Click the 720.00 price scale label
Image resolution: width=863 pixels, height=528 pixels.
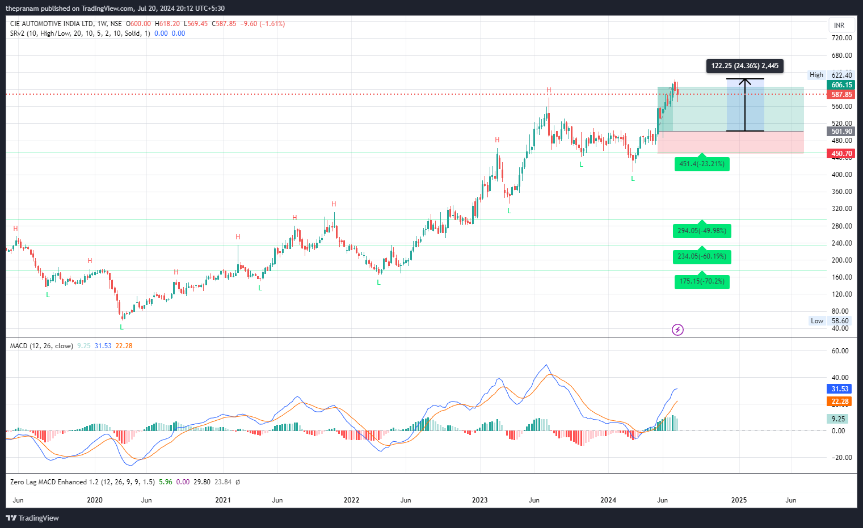click(x=841, y=38)
